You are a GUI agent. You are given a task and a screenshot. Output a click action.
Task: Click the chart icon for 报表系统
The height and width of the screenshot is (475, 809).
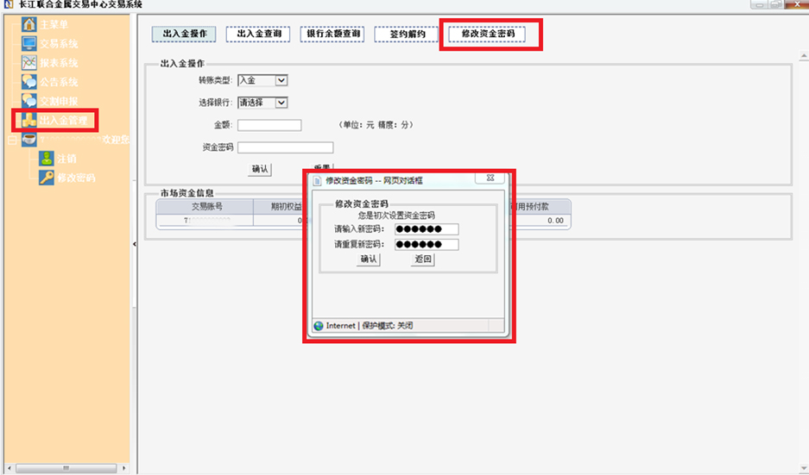(x=28, y=63)
